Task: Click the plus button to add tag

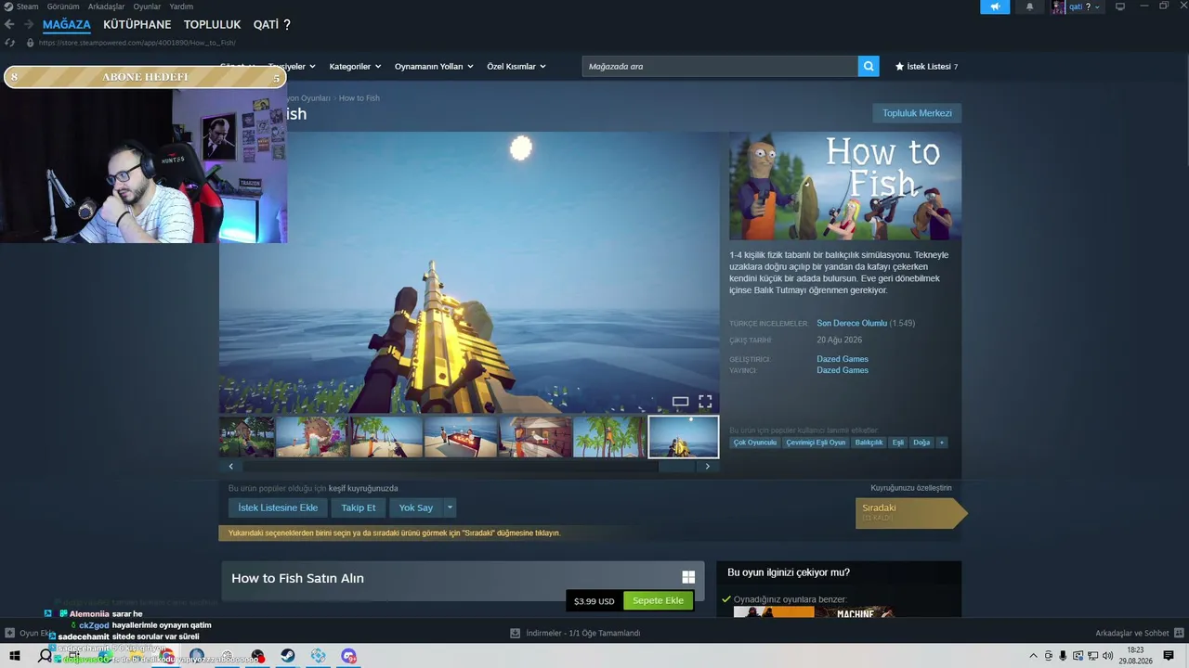Action: [x=941, y=443]
